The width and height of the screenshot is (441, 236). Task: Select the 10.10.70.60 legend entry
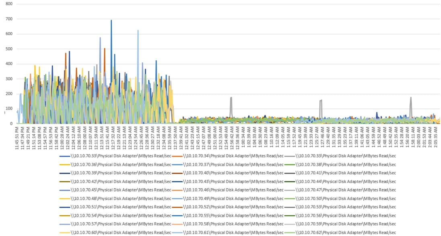click(115, 233)
